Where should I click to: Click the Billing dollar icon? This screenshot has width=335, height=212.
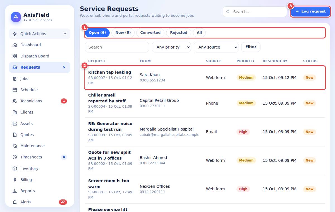pos(15,180)
